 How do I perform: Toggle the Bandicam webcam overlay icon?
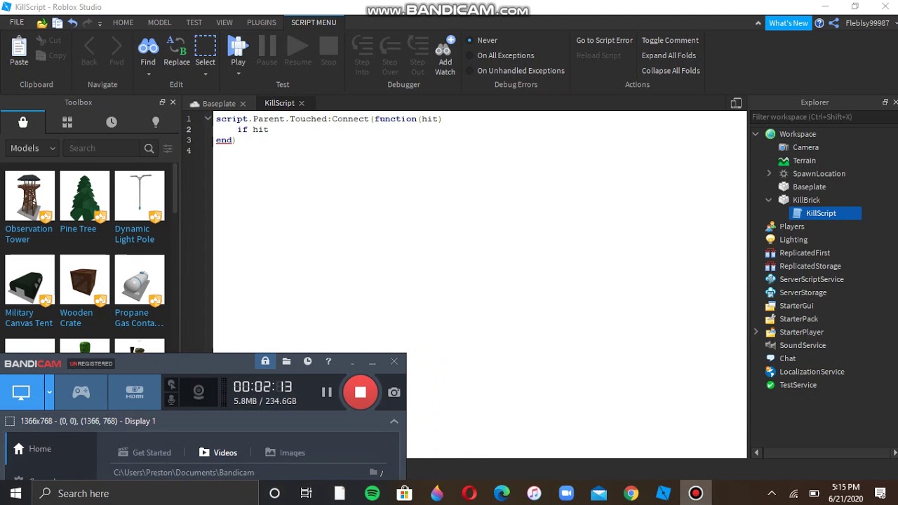(199, 391)
